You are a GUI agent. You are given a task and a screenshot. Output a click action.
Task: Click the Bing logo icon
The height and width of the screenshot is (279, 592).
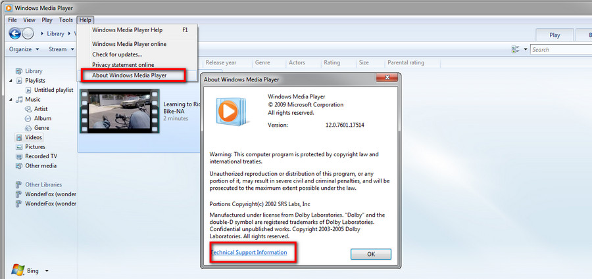[x=18, y=270]
